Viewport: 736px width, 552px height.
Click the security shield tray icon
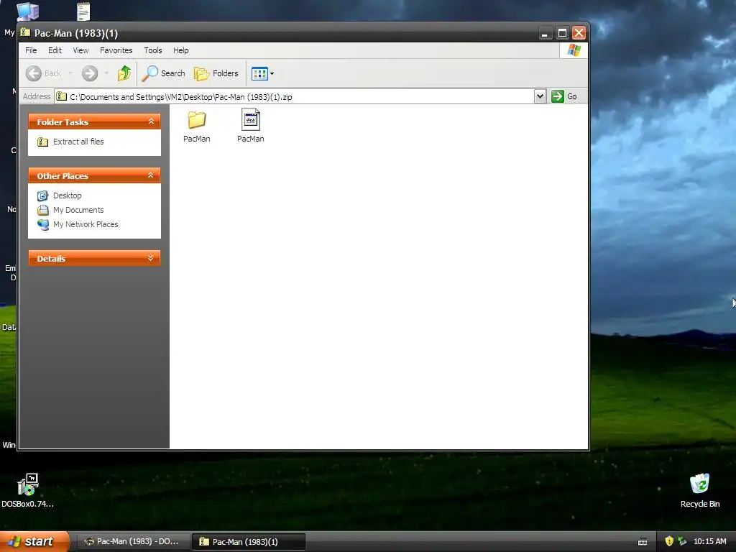coord(669,541)
